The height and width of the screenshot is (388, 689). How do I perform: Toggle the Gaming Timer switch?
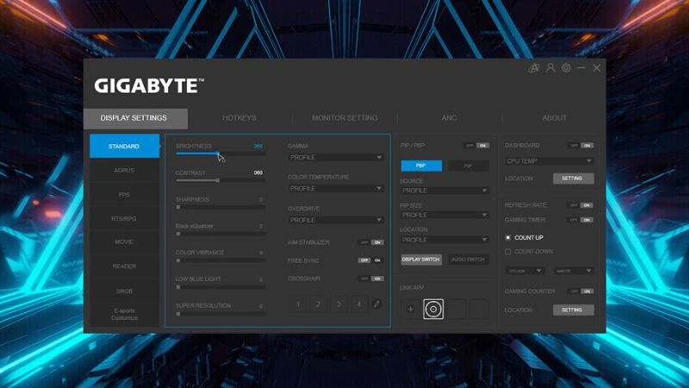580,220
